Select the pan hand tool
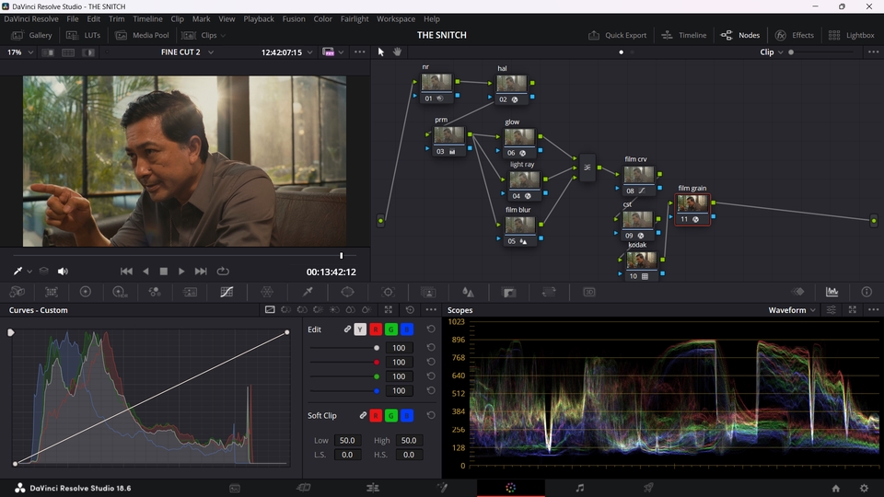This screenshot has height=497, width=884. tap(398, 52)
